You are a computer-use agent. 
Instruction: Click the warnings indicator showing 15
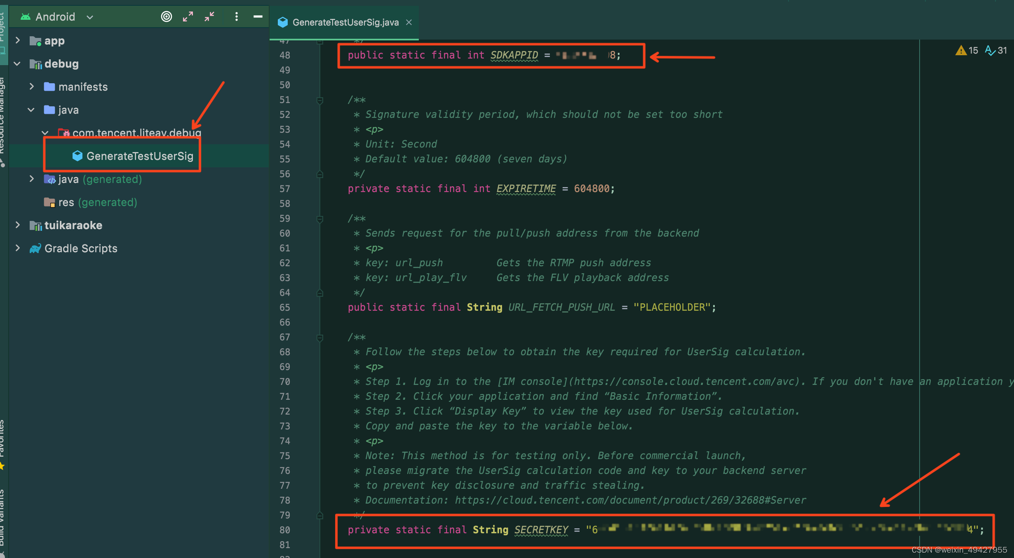[x=967, y=50]
